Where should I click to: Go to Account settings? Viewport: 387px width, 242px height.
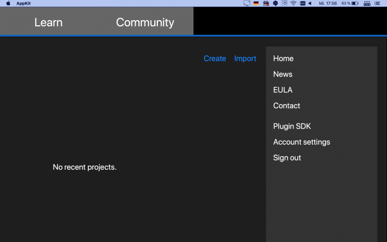(301, 142)
